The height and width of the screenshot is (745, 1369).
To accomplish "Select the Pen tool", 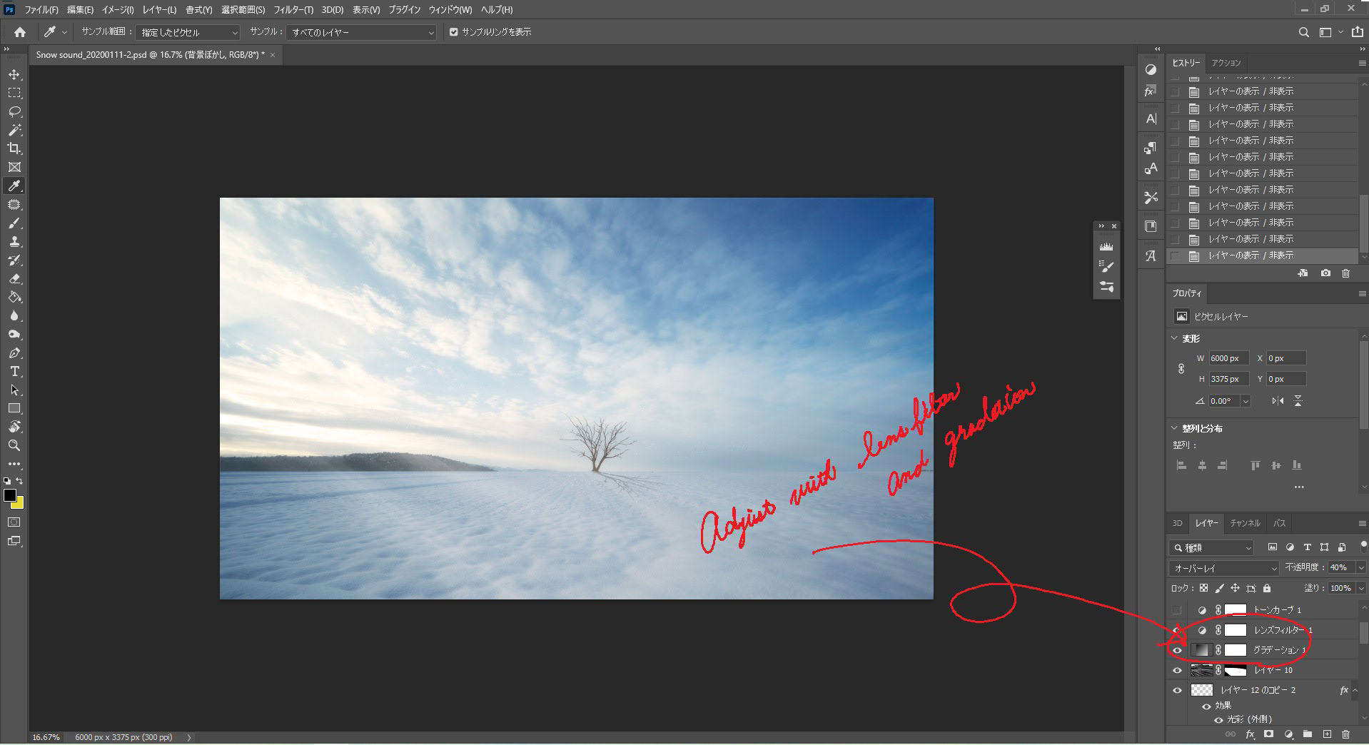I will [x=14, y=353].
